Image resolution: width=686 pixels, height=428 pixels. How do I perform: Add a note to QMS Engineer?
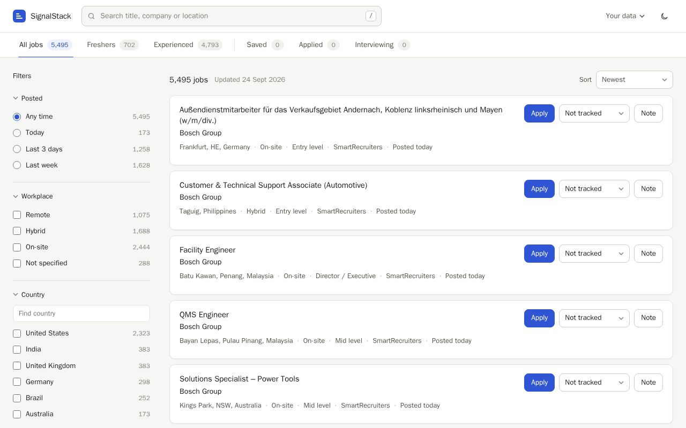[x=648, y=318]
